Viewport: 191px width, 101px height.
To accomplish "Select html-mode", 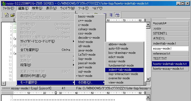I will pyautogui.click(x=90, y=42).
